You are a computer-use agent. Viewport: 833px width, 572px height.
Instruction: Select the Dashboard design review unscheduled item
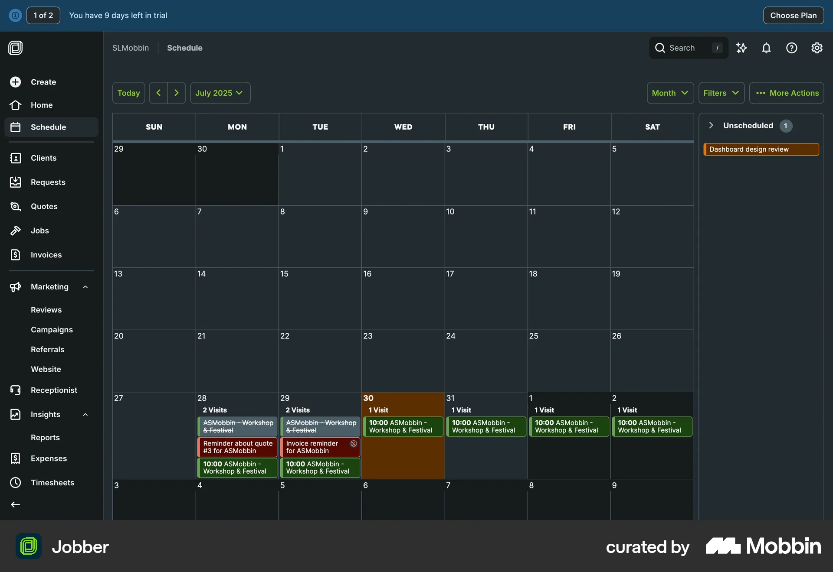761,149
